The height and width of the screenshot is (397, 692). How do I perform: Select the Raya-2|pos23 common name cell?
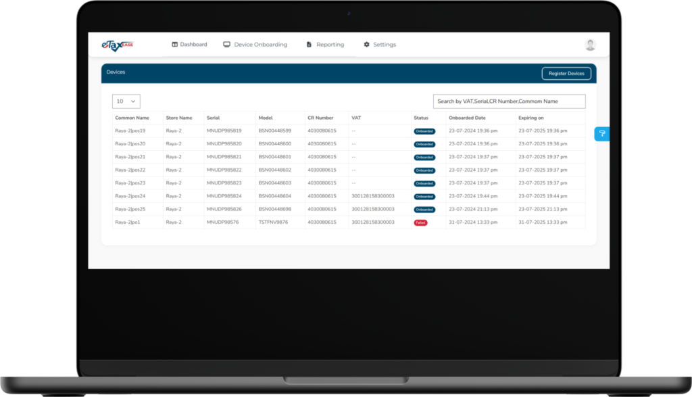pos(130,183)
